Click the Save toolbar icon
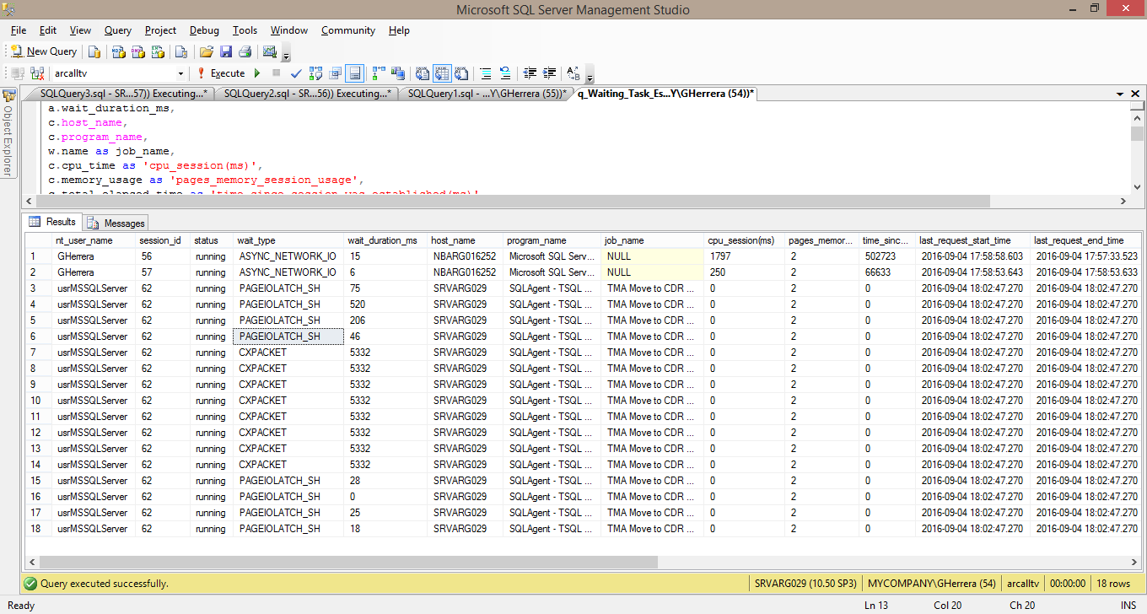The height and width of the screenshot is (614, 1147). click(226, 51)
